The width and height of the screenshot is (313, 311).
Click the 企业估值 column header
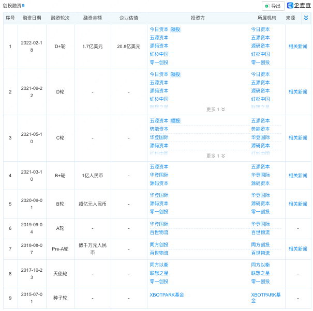coord(129,18)
